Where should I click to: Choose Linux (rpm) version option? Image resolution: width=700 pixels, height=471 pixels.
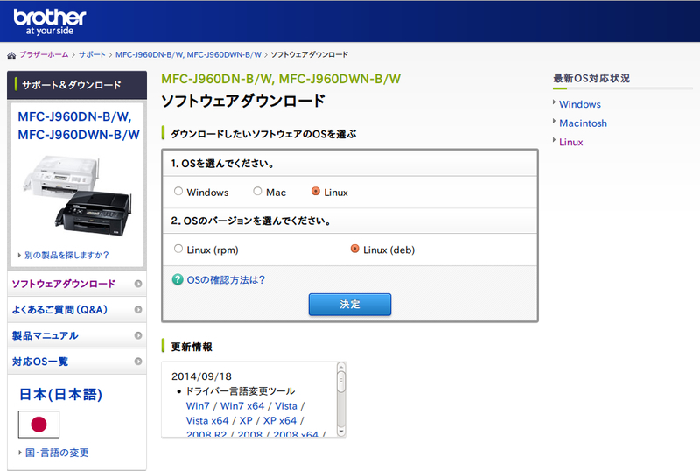(x=178, y=249)
